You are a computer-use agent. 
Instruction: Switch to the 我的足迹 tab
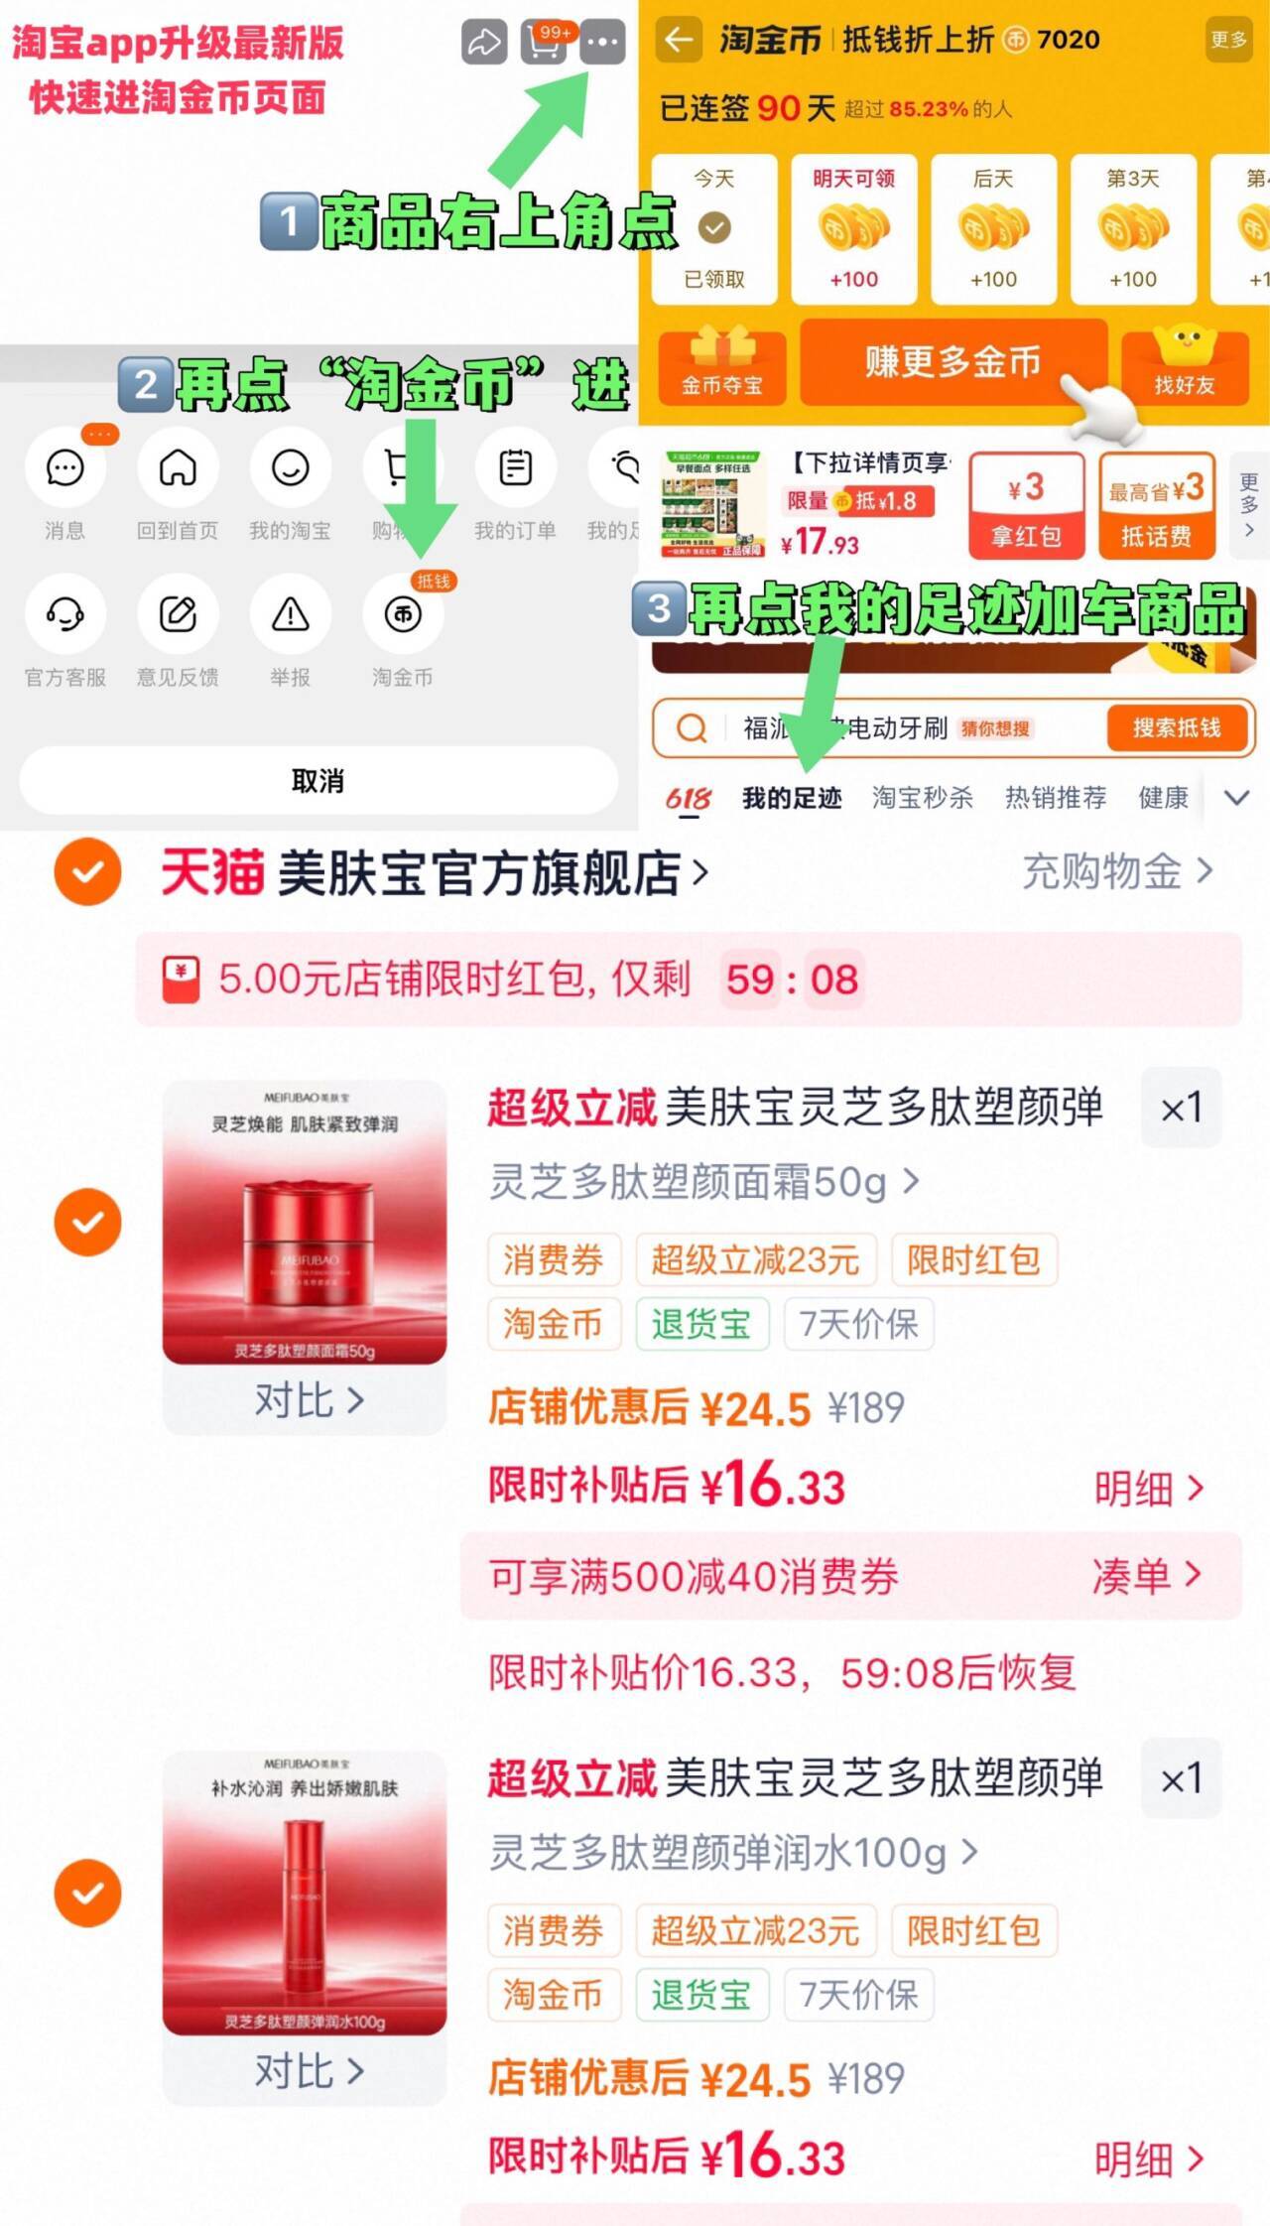[792, 798]
